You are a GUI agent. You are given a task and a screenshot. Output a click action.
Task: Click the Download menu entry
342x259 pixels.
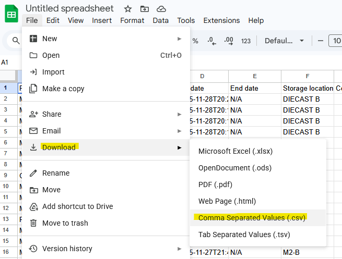pyautogui.click(x=106, y=147)
